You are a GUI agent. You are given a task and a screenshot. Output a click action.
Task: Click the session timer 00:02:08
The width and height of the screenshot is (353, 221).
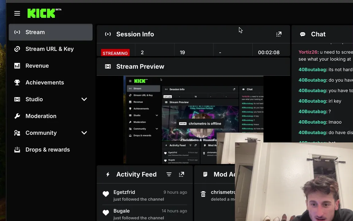269,52
